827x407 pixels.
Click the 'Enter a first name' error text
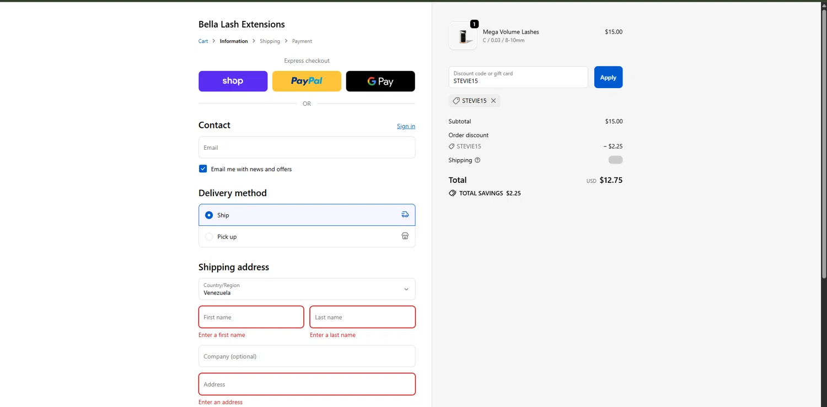(222, 335)
